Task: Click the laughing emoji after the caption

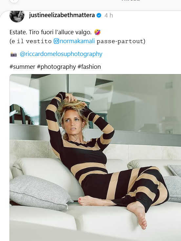Action: click(x=97, y=32)
